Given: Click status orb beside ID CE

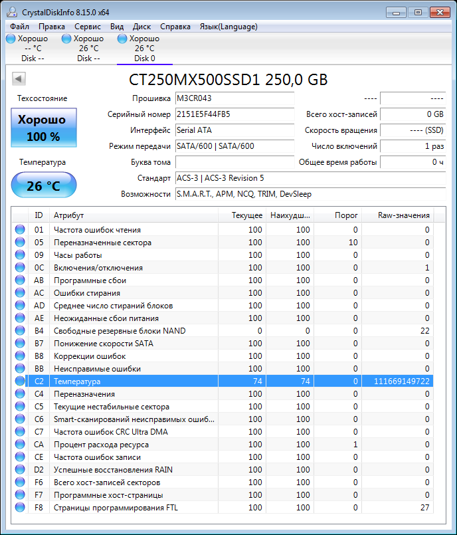Looking at the screenshot, I should tap(20, 457).
